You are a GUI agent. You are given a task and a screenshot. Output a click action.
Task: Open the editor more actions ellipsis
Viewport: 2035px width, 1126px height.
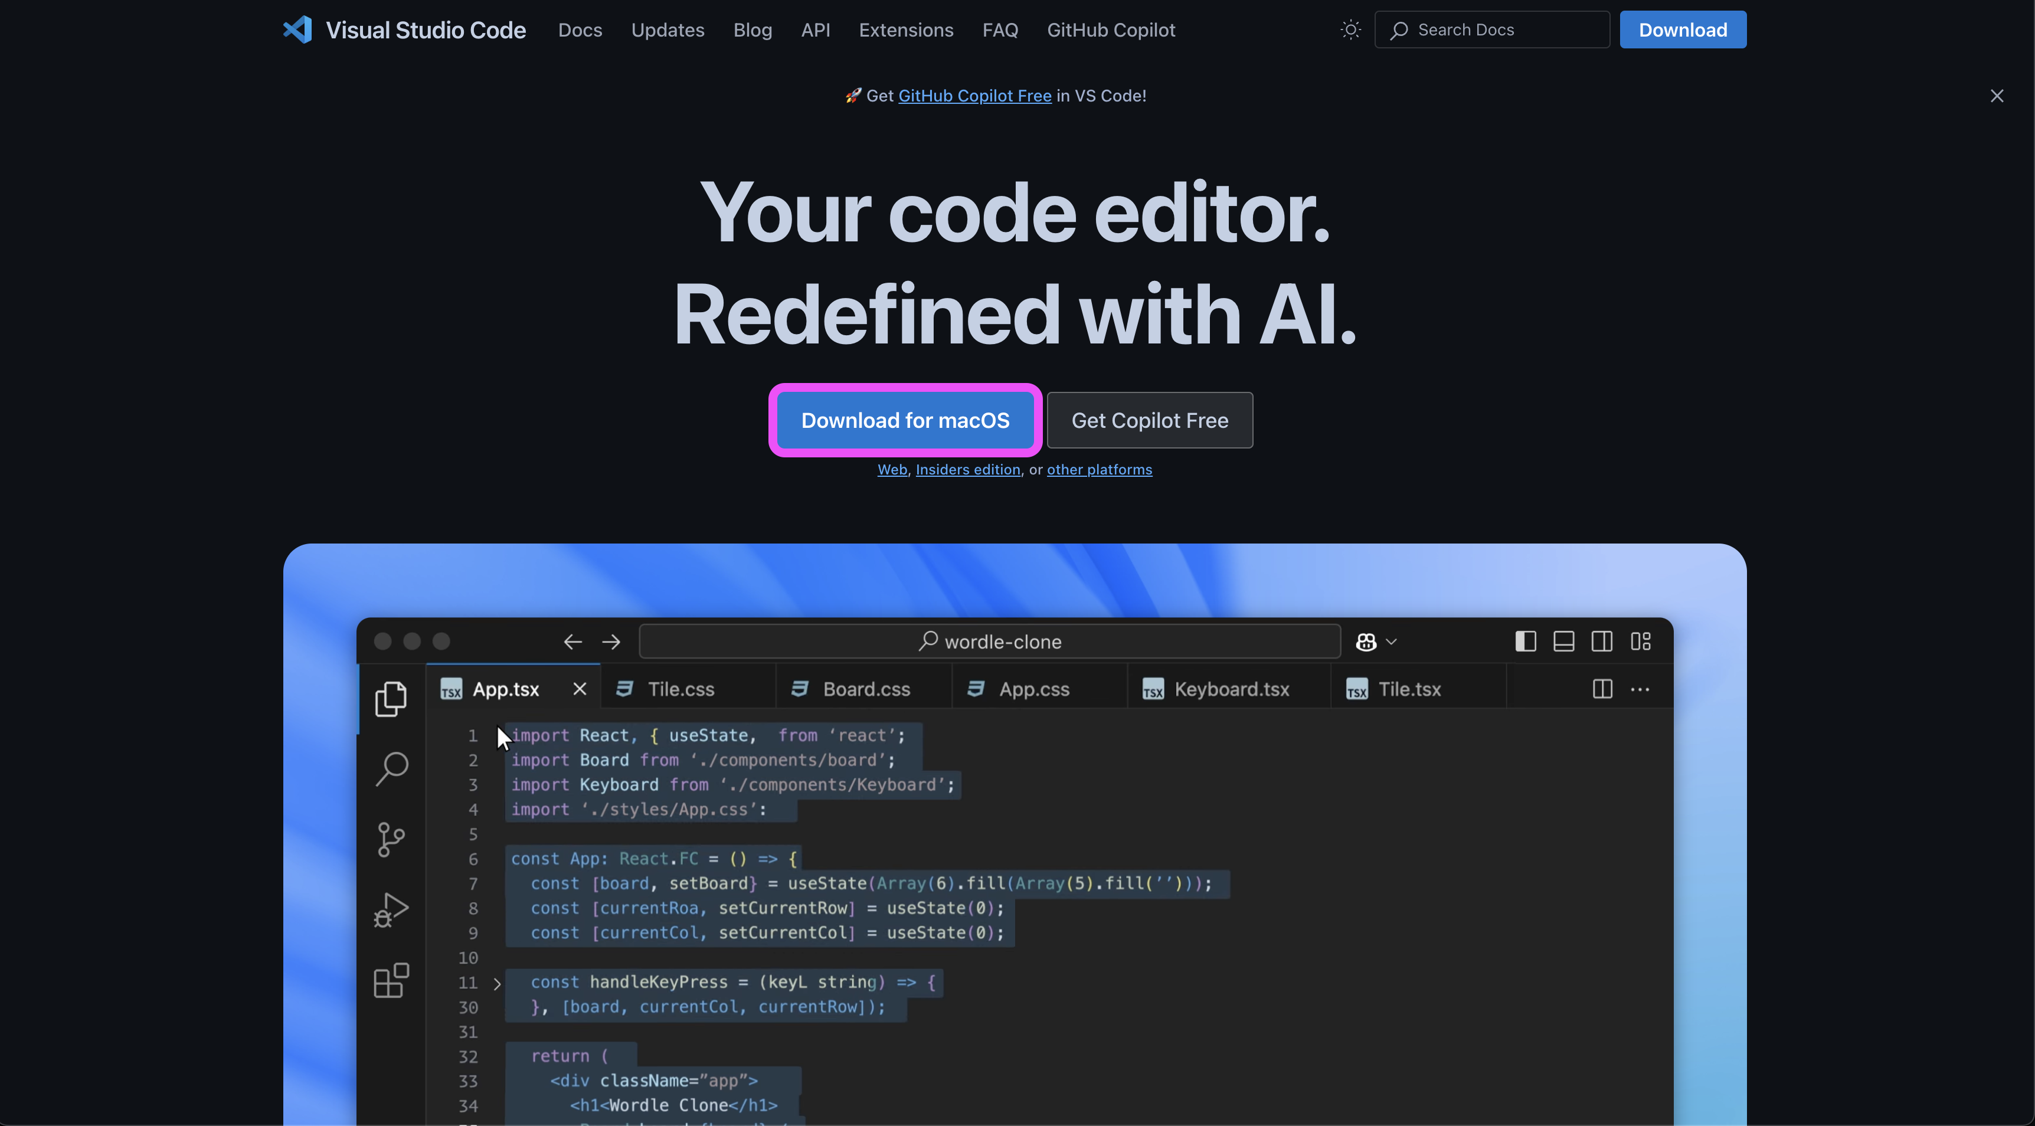[x=1640, y=689]
